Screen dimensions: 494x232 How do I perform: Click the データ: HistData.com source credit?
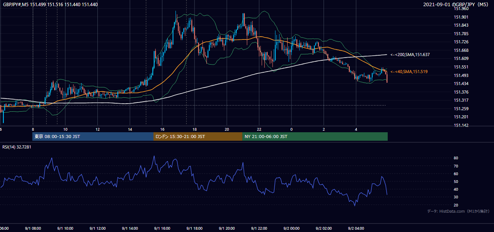[x=458, y=211]
